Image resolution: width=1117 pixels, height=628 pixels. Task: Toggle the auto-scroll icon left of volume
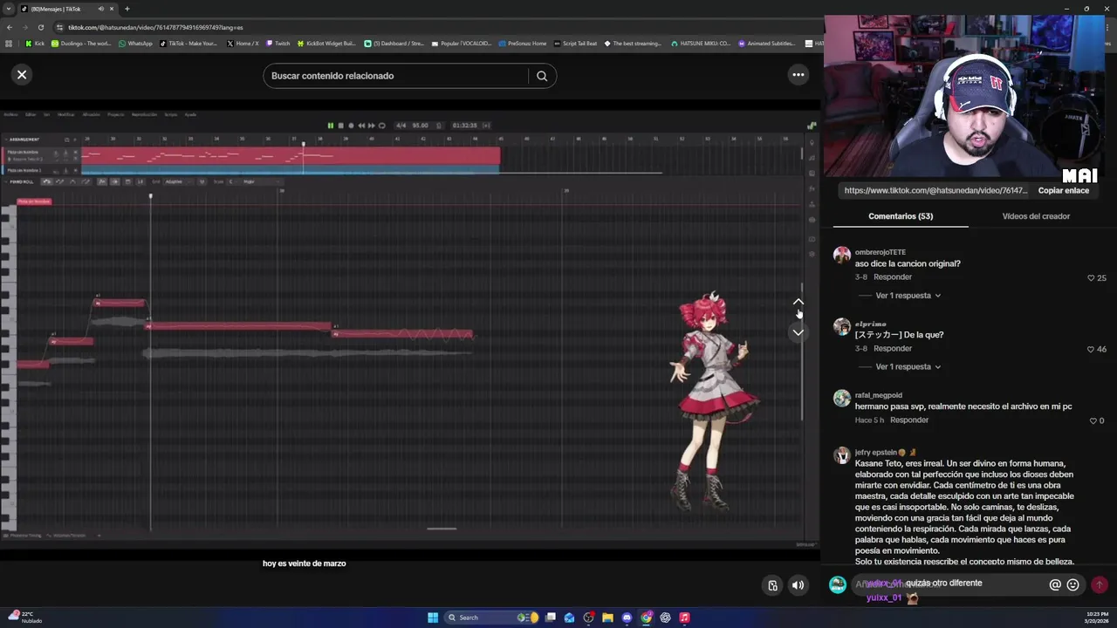coord(772,585)
